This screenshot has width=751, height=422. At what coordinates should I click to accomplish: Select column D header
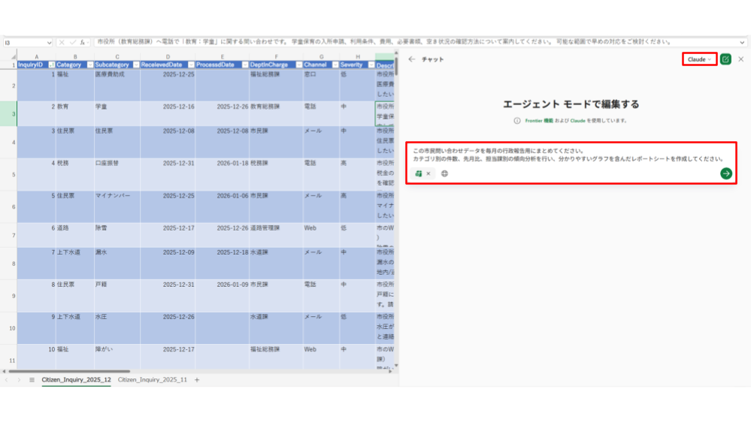coord(168,56)
